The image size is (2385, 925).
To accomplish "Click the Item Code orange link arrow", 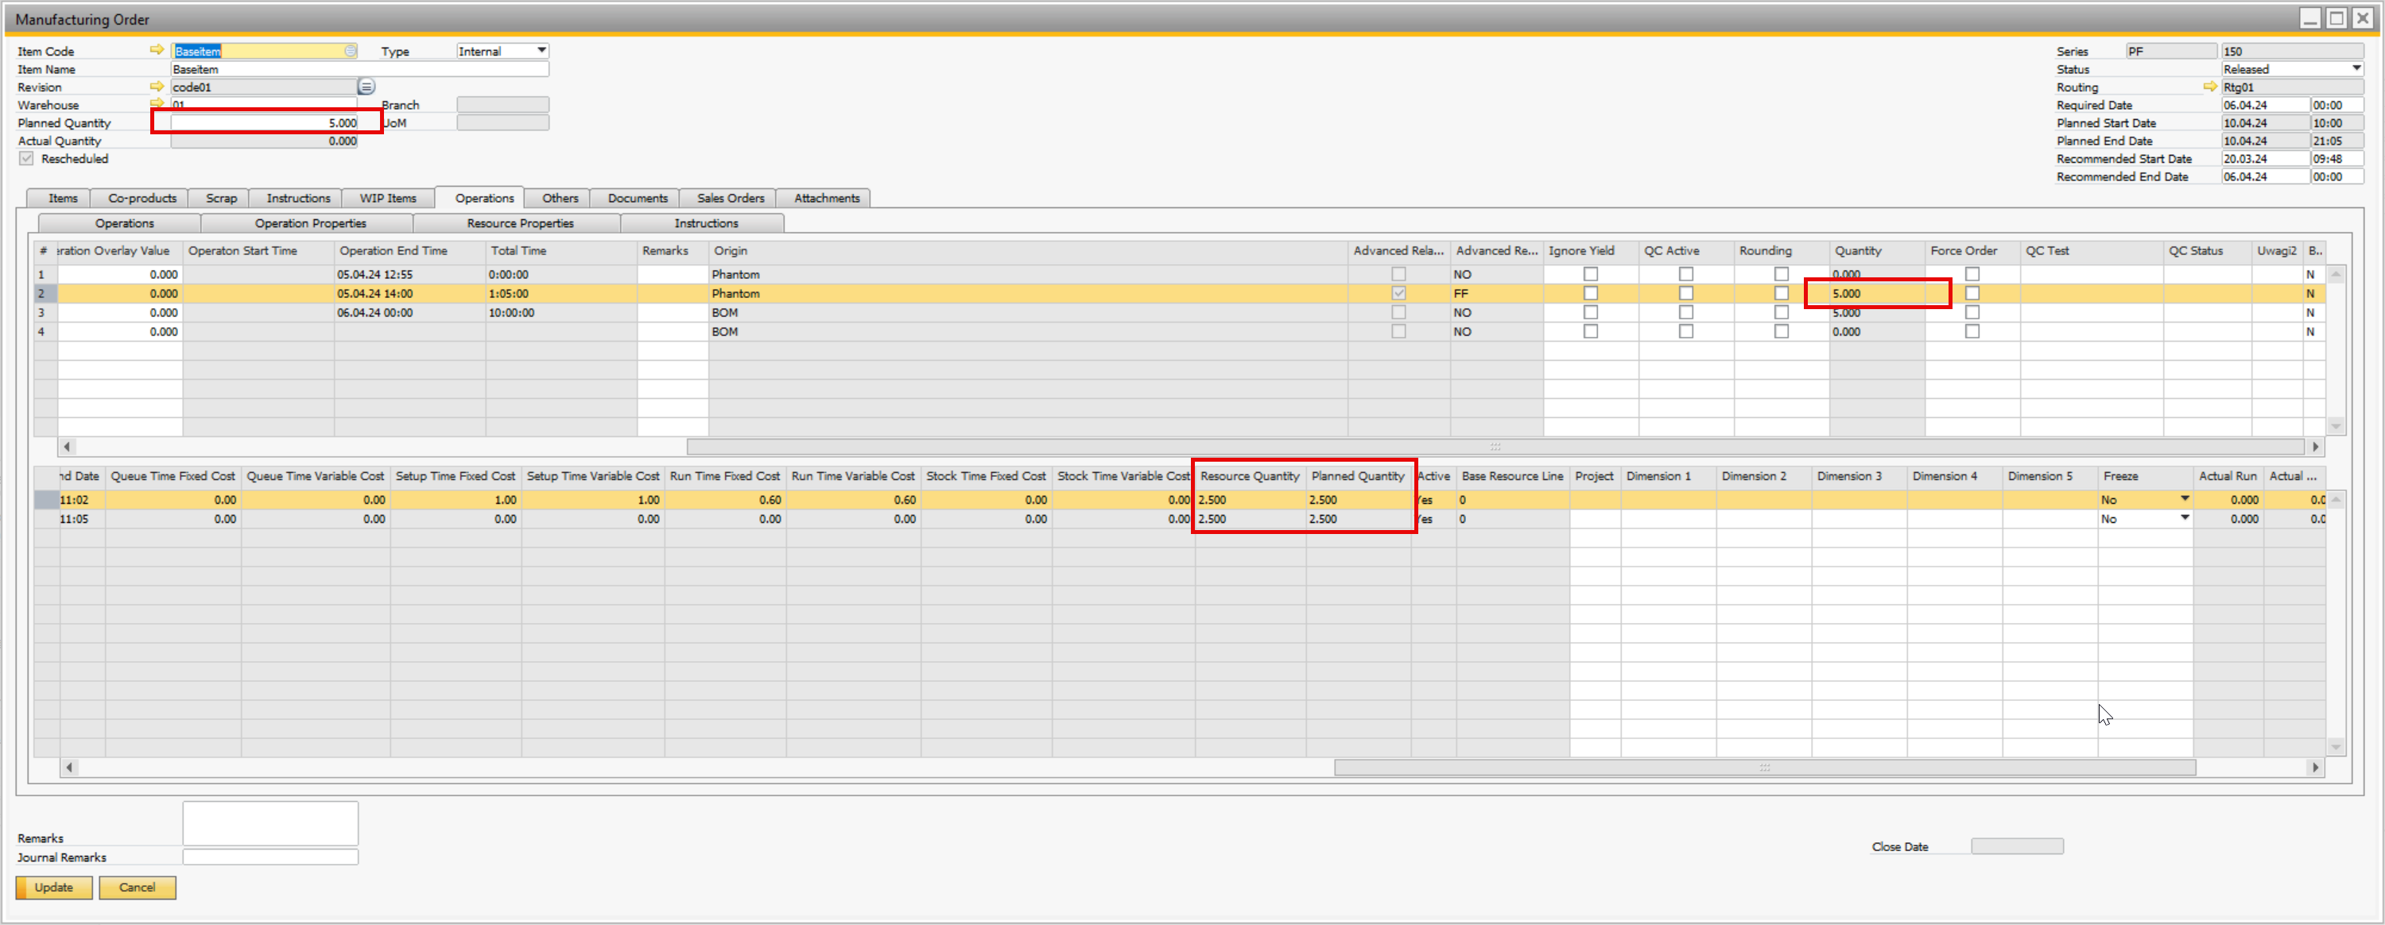I will (x=157, y=50).
